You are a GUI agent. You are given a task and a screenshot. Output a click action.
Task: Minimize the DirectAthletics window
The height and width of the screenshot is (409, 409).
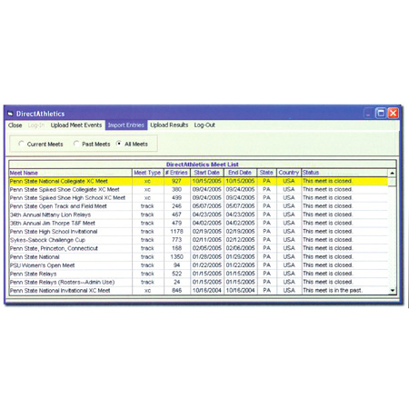[368, 114]
